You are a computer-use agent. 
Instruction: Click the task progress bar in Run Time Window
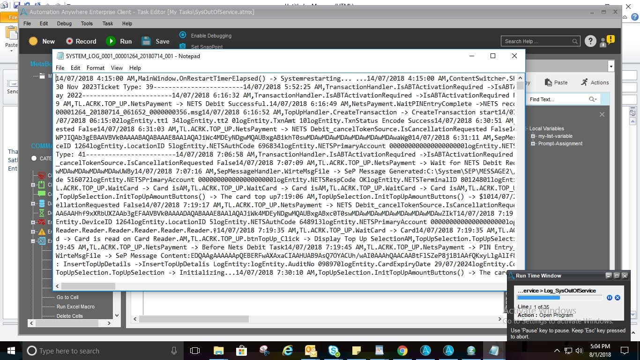click(x=559, y=298)
